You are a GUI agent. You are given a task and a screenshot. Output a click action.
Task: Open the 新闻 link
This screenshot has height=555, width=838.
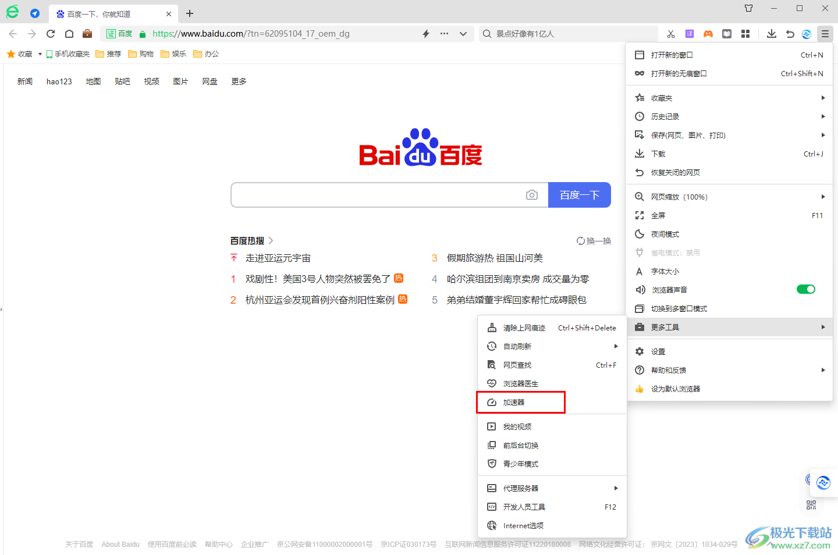(x=25, y=81)
